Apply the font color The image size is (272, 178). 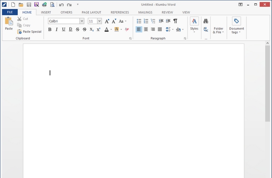(107, 29)
